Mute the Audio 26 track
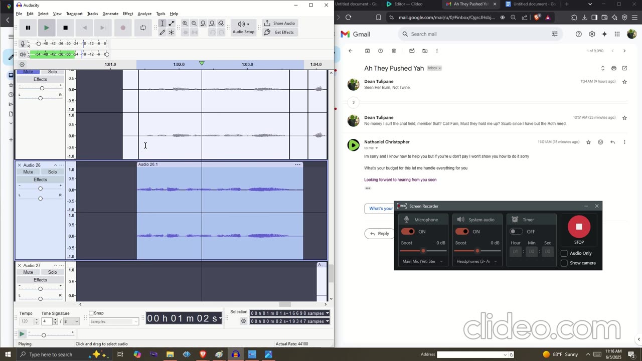642x361 pixels. coord(28,172)
